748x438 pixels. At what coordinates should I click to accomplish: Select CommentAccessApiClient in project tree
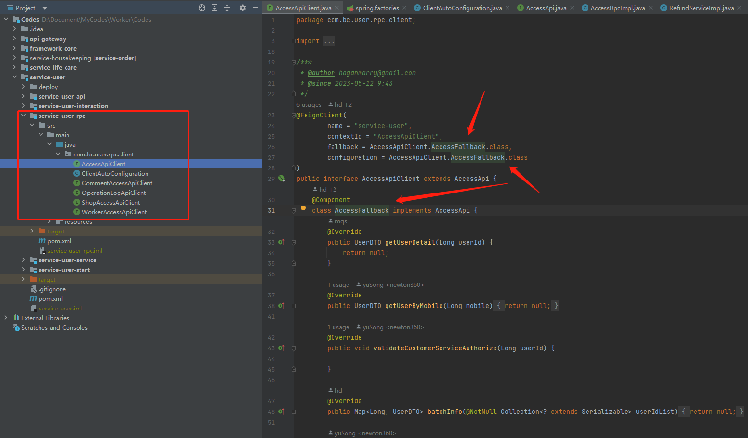coord(117,183)
